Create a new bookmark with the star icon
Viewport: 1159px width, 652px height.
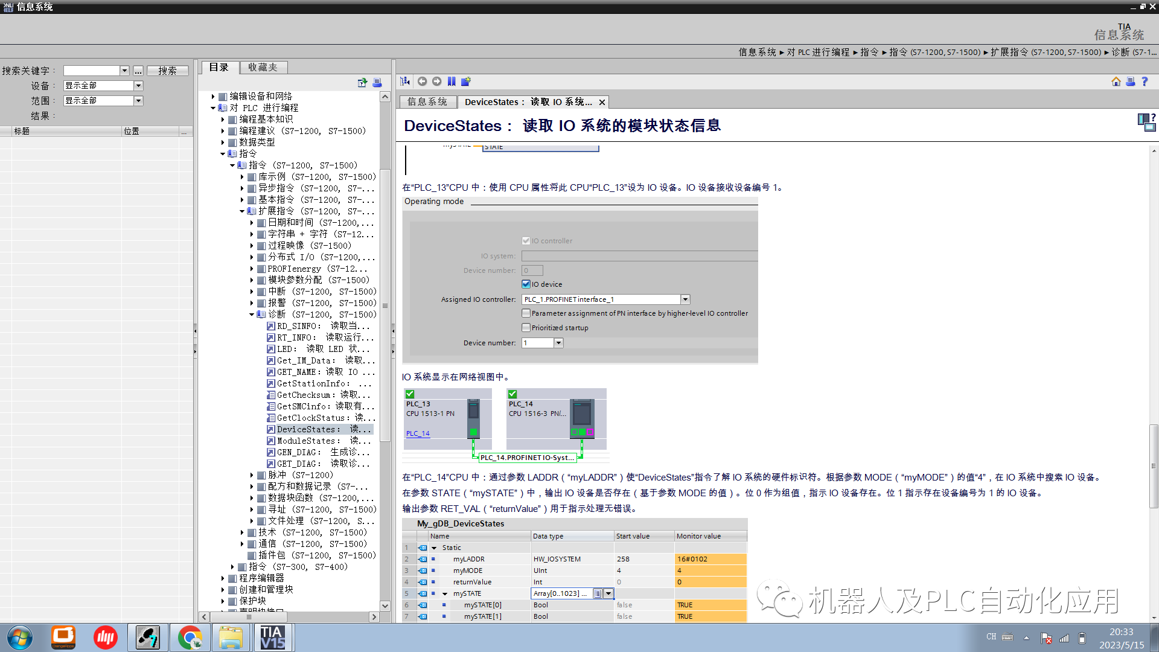coord(465,81)
